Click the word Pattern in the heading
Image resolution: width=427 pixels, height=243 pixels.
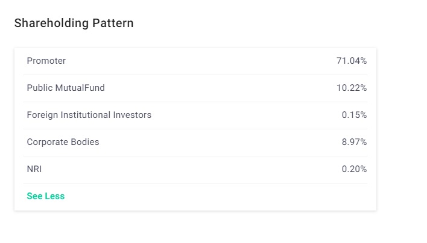113,23
